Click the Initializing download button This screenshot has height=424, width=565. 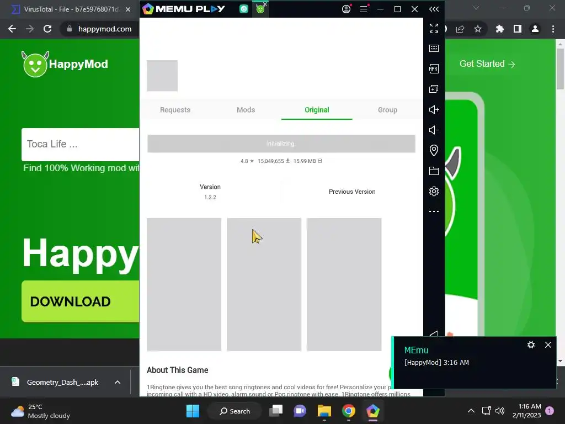[x=281, y=144]
